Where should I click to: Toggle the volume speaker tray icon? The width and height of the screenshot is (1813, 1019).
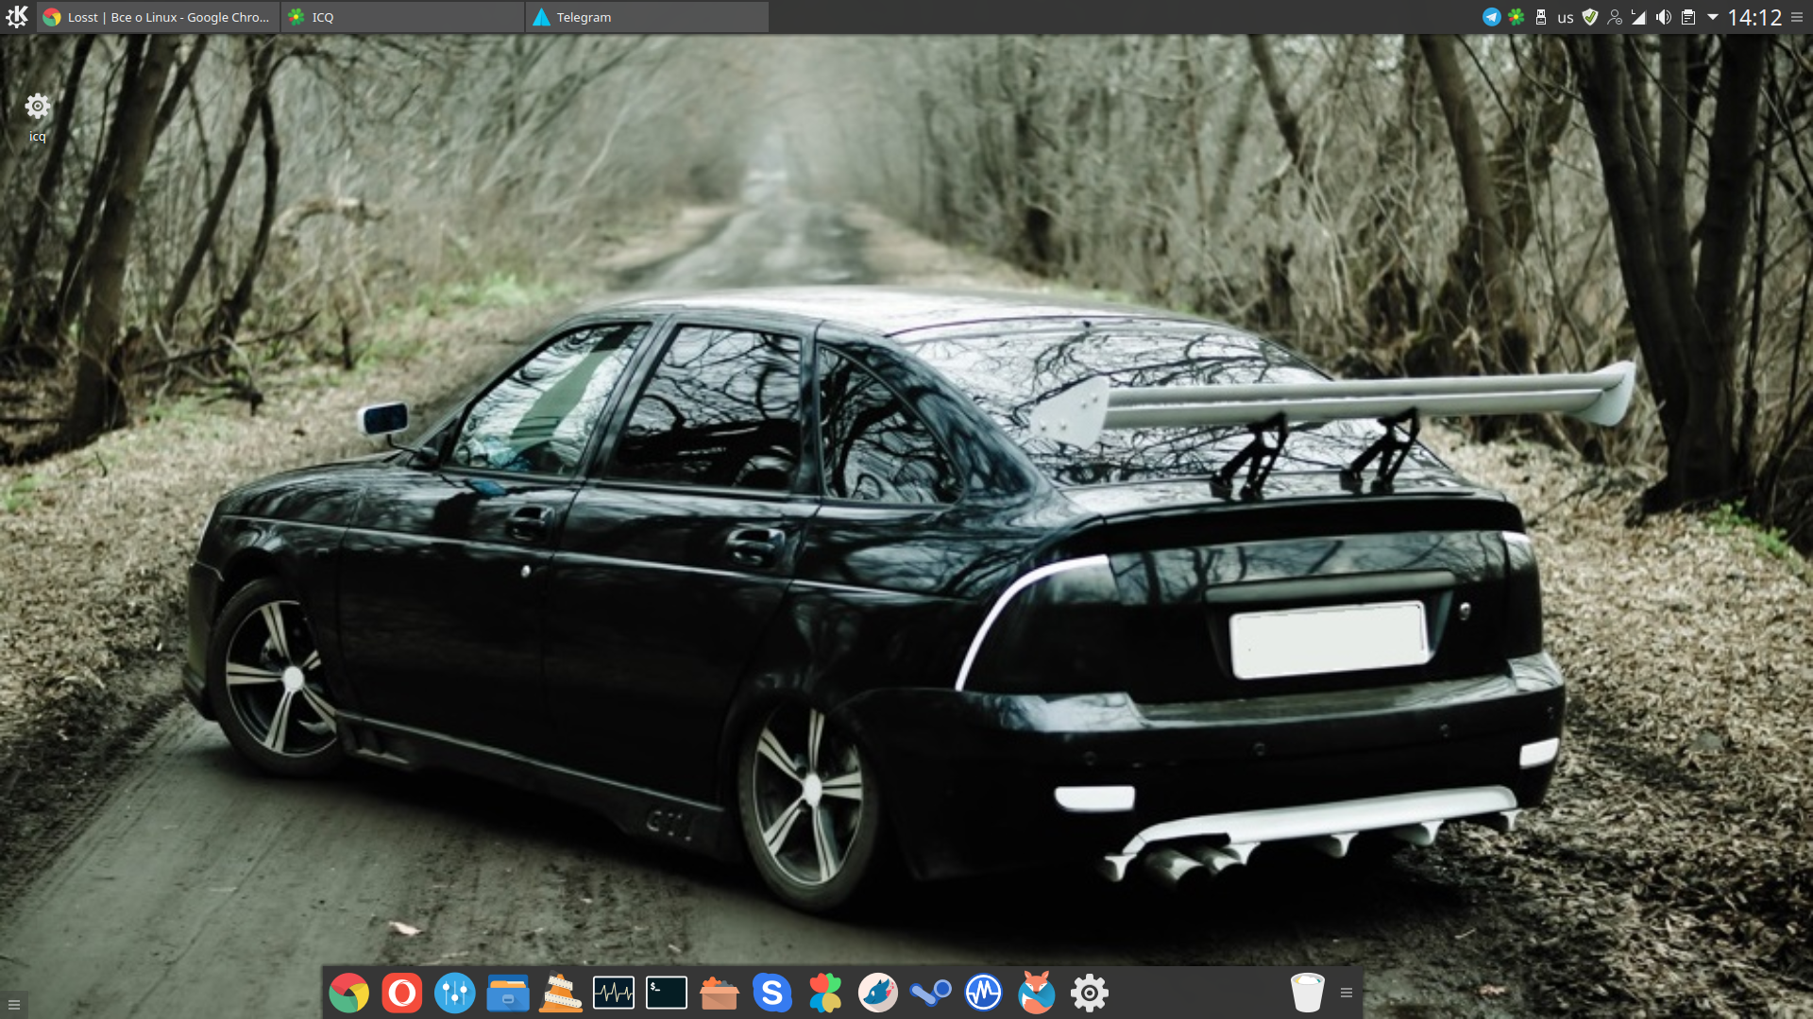click(1663, 17)
